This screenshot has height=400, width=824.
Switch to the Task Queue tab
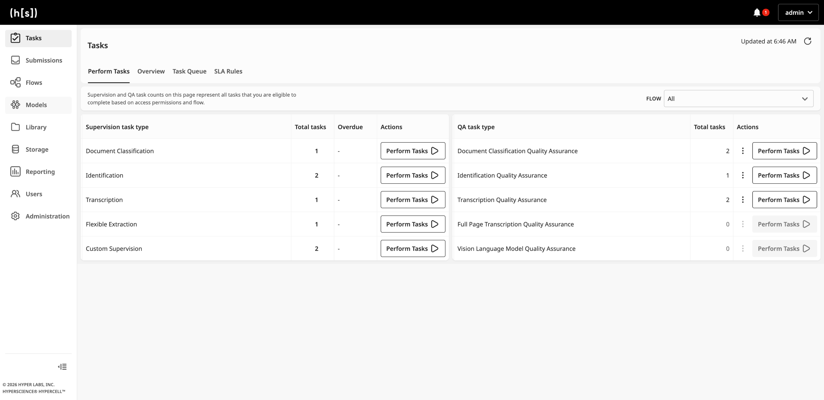coord(189,71)
